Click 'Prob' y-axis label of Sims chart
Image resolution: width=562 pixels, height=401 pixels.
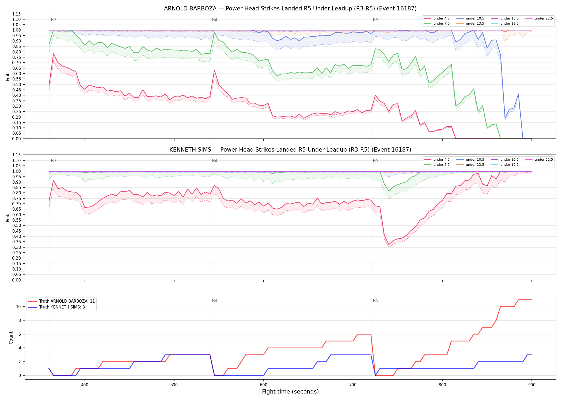click(x=8, y=218)
